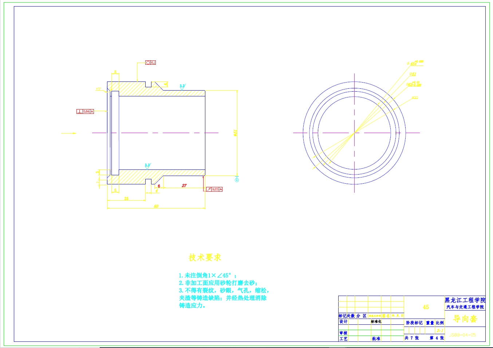Click the view direction arrow left of section

[x=68, y=133]
